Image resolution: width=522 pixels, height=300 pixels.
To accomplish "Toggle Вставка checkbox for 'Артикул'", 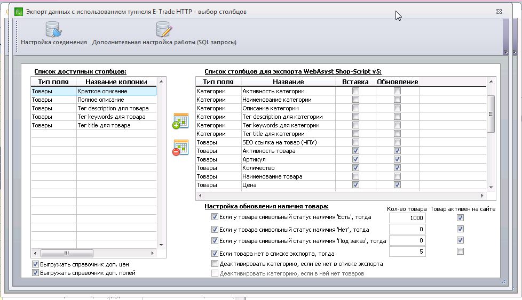I will coord(356,159).
